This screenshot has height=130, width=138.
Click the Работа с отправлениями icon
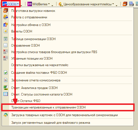coord(6,17)
